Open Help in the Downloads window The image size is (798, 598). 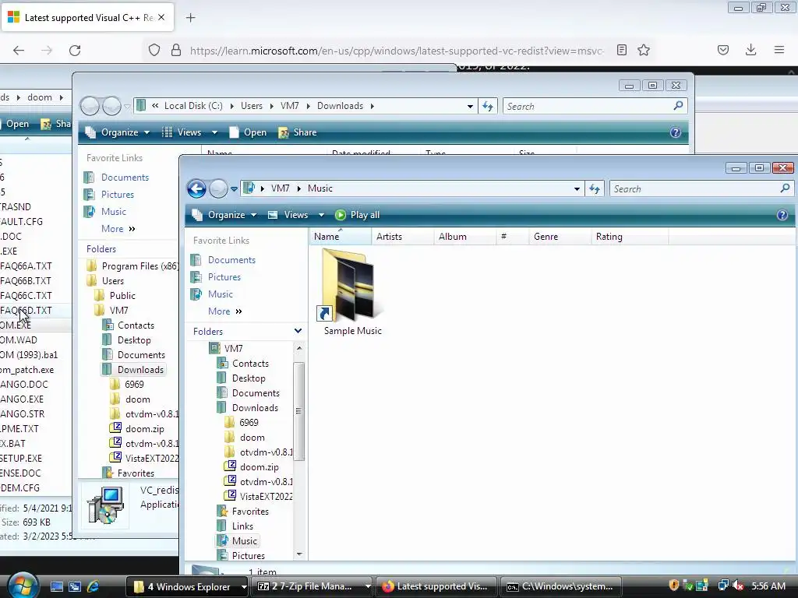coord(676,132)
